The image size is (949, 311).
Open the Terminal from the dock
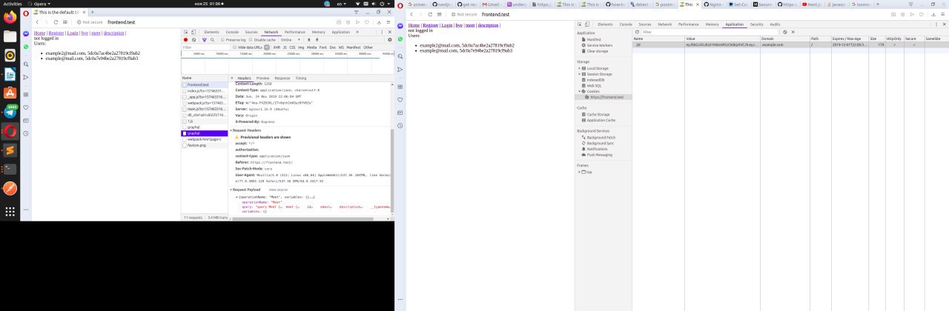coord(10,169)
